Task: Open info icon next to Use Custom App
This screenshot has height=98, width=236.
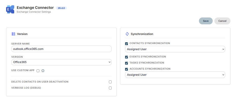Action: 43,71
